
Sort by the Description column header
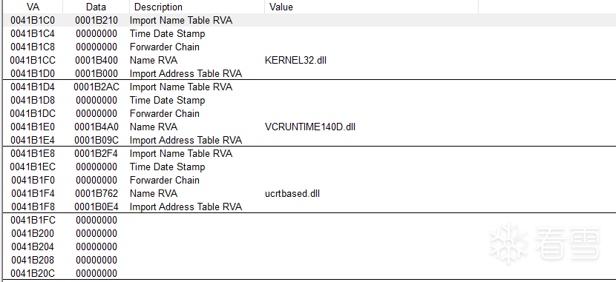pyautogui.click(x=197, y=7)
